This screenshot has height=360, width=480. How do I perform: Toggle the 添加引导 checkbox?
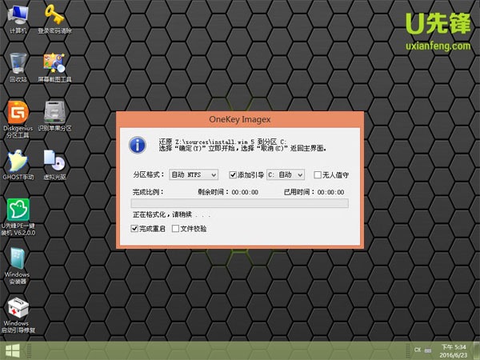(x=233, y=174)
